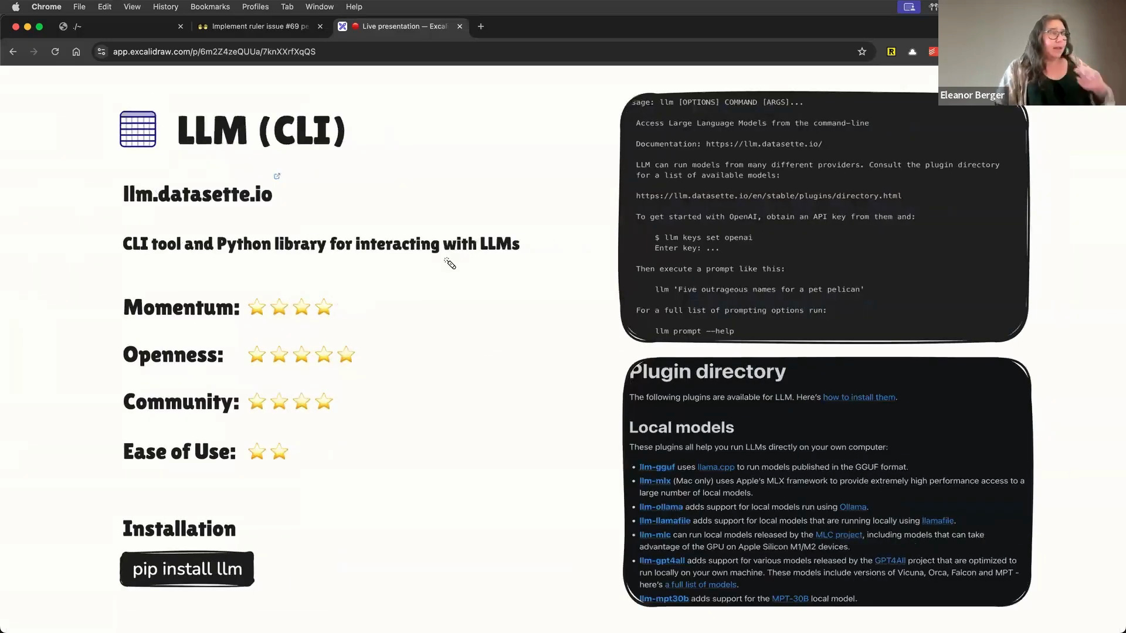The height and width of the screenshot is (633, 1126).
Task: Click the yellow R extension icon
Action: pyautogui.click(x=891, y=52)
